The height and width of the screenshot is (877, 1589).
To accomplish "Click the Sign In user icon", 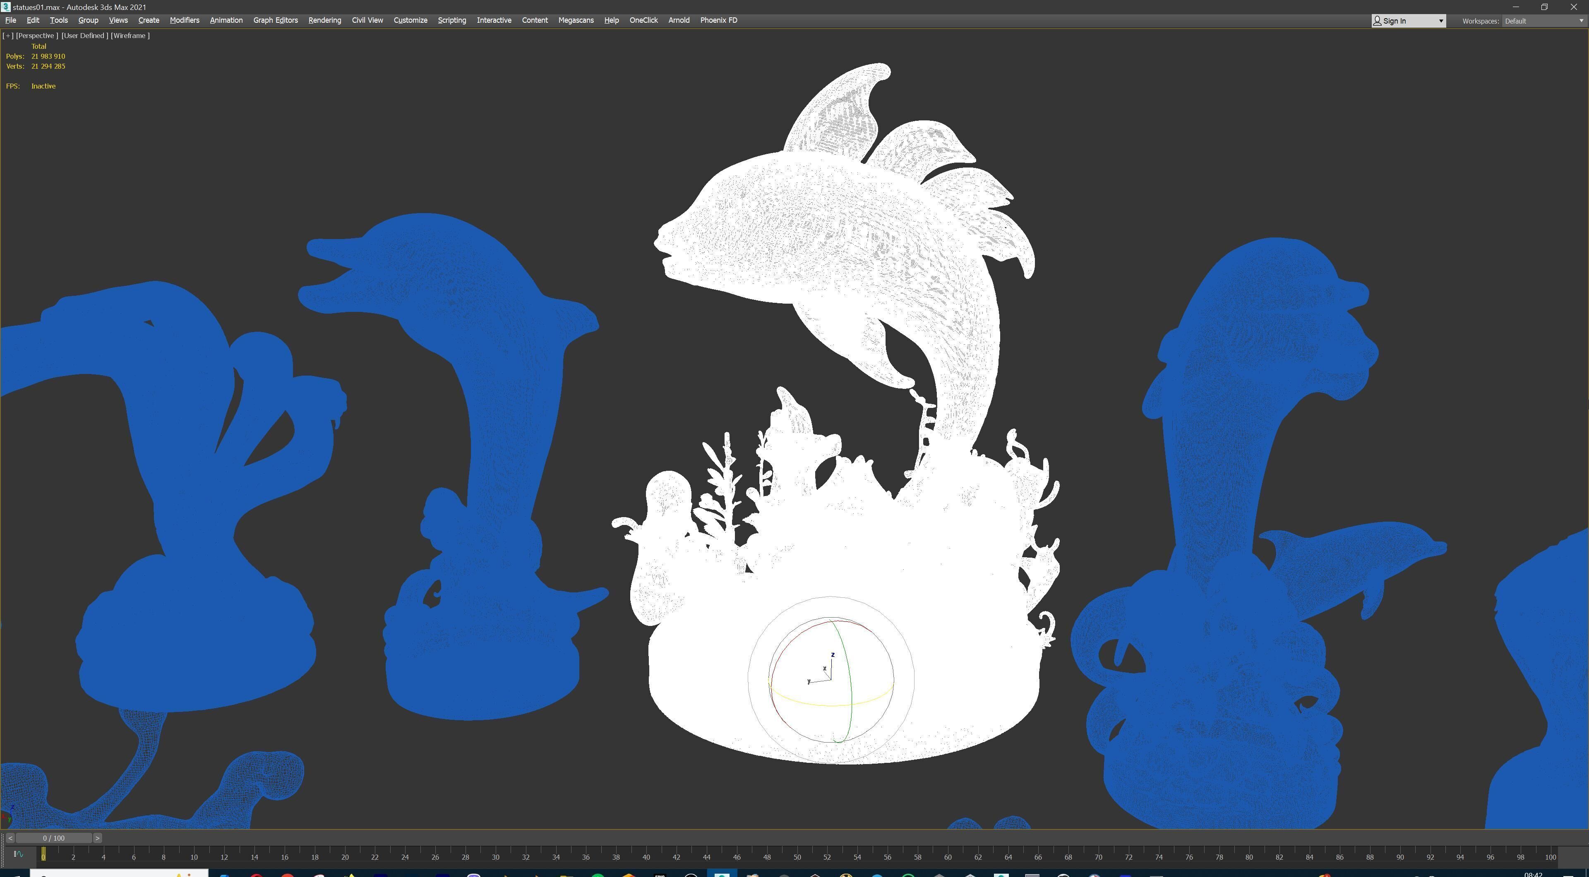I will click(x=1377, y=21).
